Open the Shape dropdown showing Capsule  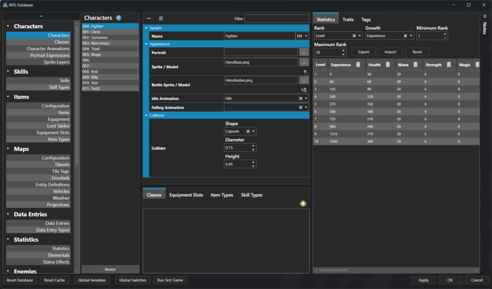tap(254, 131)
